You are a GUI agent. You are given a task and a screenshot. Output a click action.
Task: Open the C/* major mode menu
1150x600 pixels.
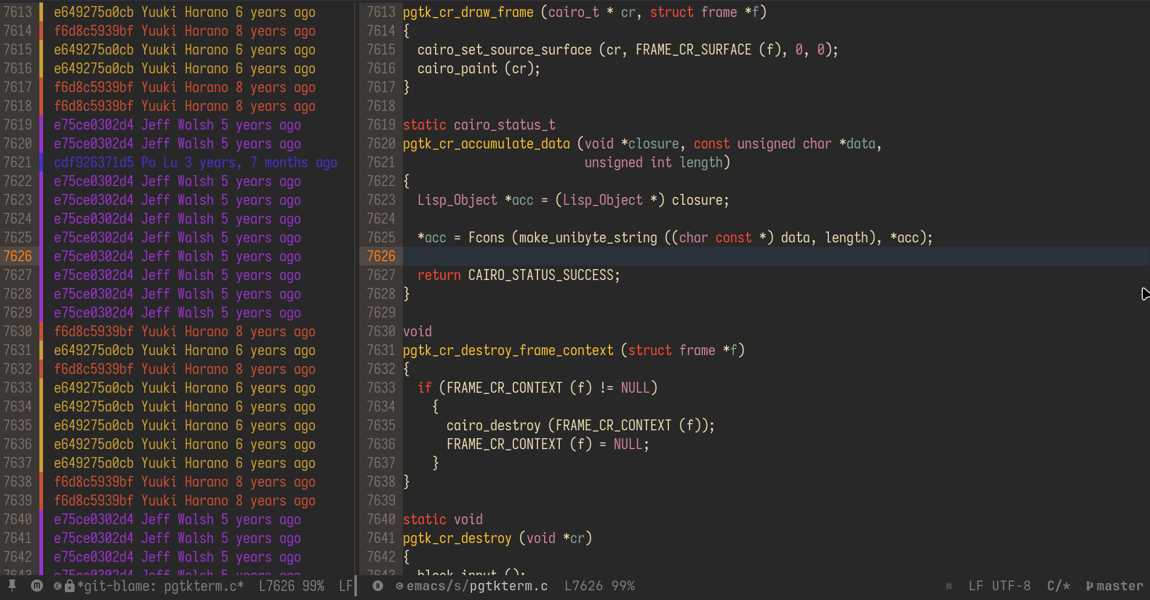(x=1059, y=586)
